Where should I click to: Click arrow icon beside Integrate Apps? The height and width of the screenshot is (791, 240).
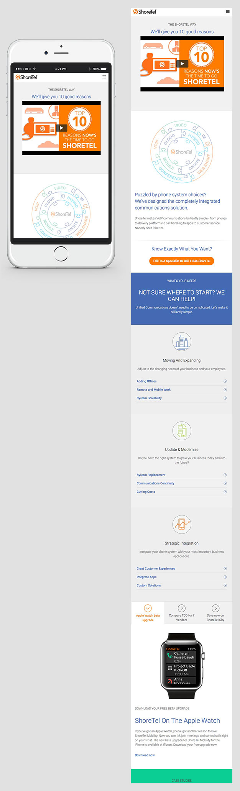(x=225, y=577)
